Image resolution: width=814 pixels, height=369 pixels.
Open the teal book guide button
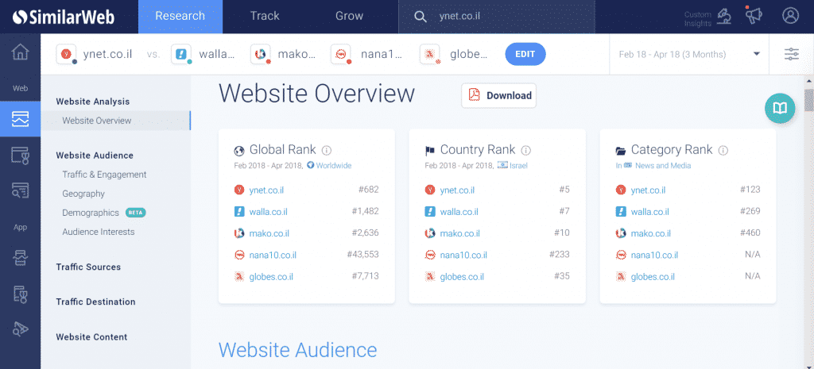click(780, 108)
